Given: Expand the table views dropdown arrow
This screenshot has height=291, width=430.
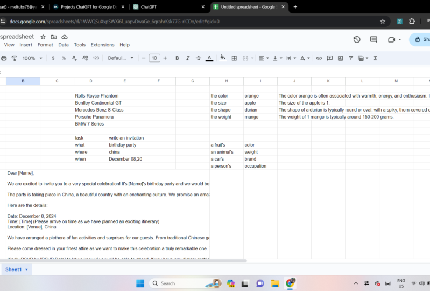Looking at the screenshot, I should point(367,58).
